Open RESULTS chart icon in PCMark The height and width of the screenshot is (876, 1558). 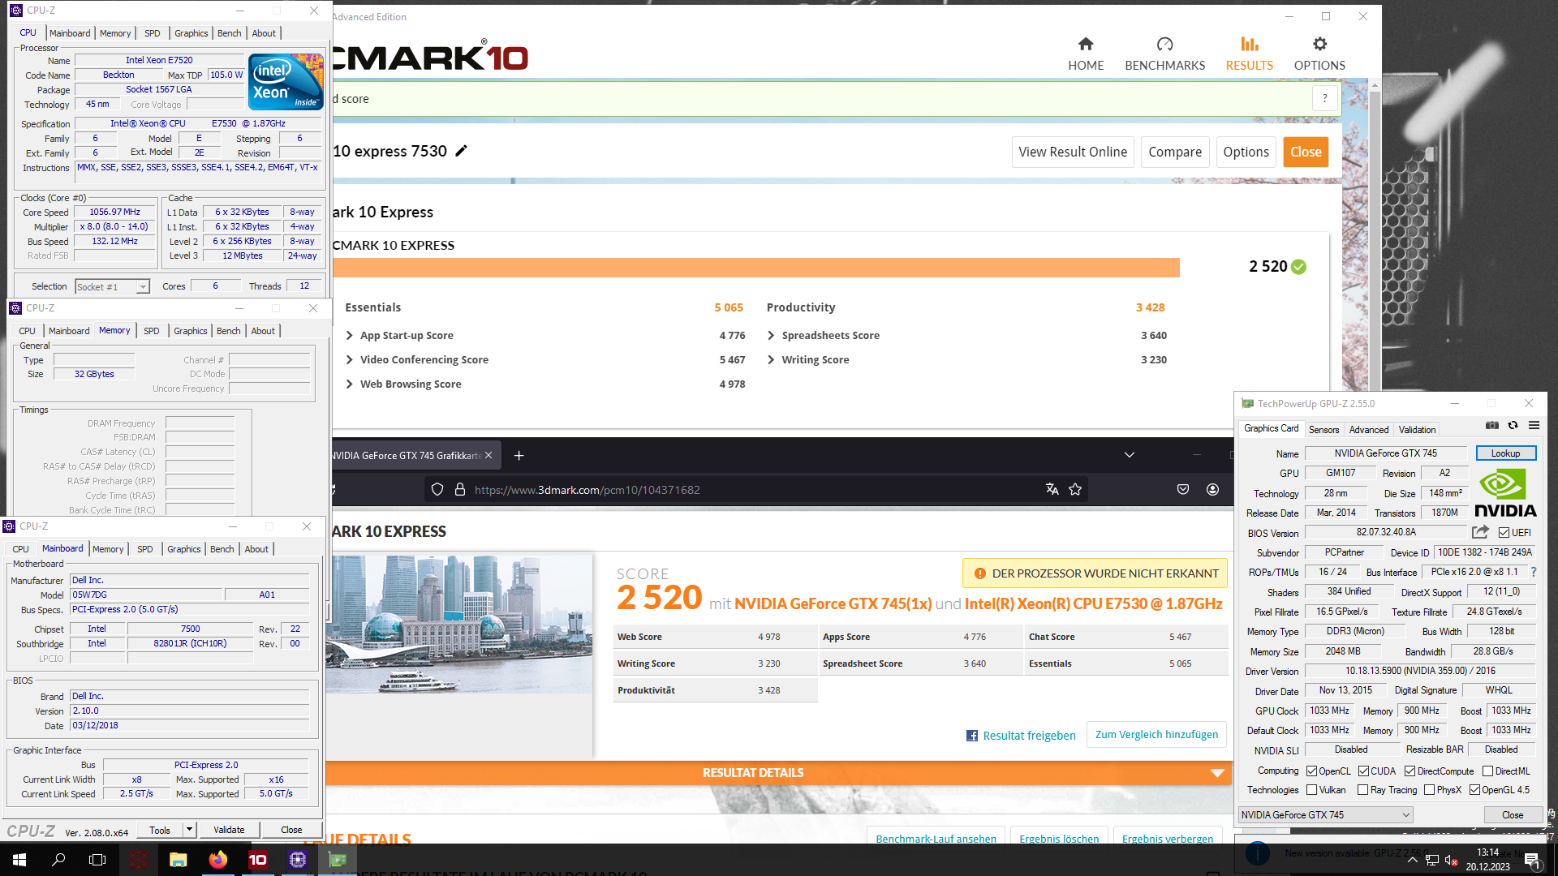tap(1249, 44)
